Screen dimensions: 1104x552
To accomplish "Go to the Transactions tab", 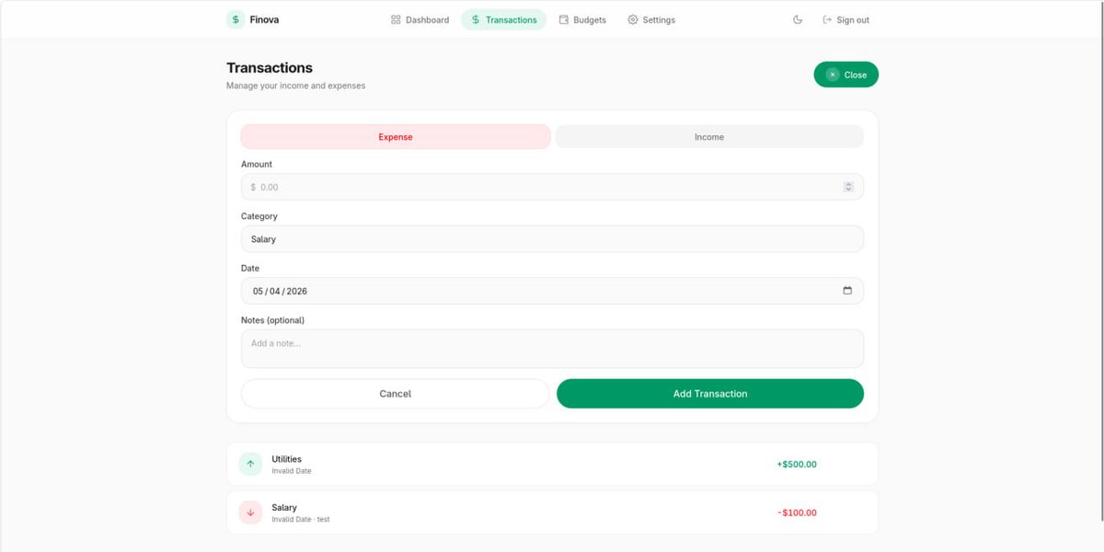I will (x=503, y=19).
